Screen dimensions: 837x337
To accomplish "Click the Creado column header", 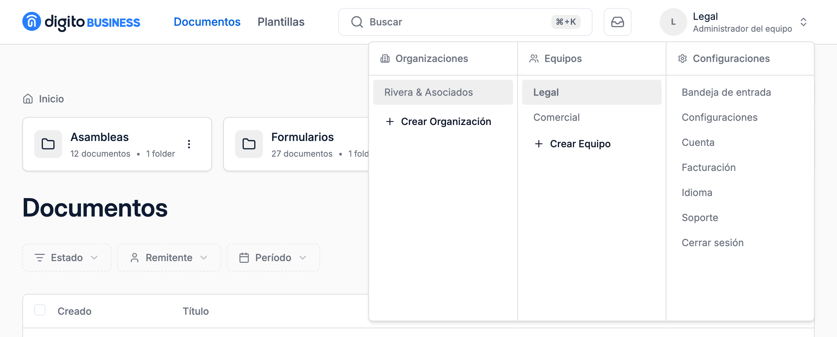I will [74, 311].
